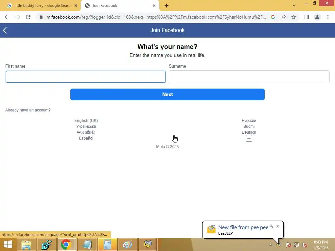Select the Join Facebook tab
The height and width of the screenshot is (251, 335).
click(120, 6)
